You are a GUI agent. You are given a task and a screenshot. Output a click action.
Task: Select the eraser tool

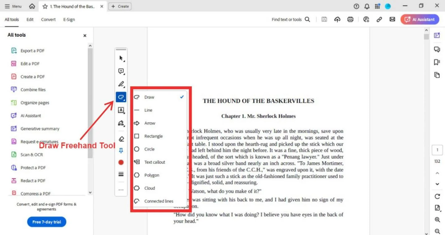[121, 139]
